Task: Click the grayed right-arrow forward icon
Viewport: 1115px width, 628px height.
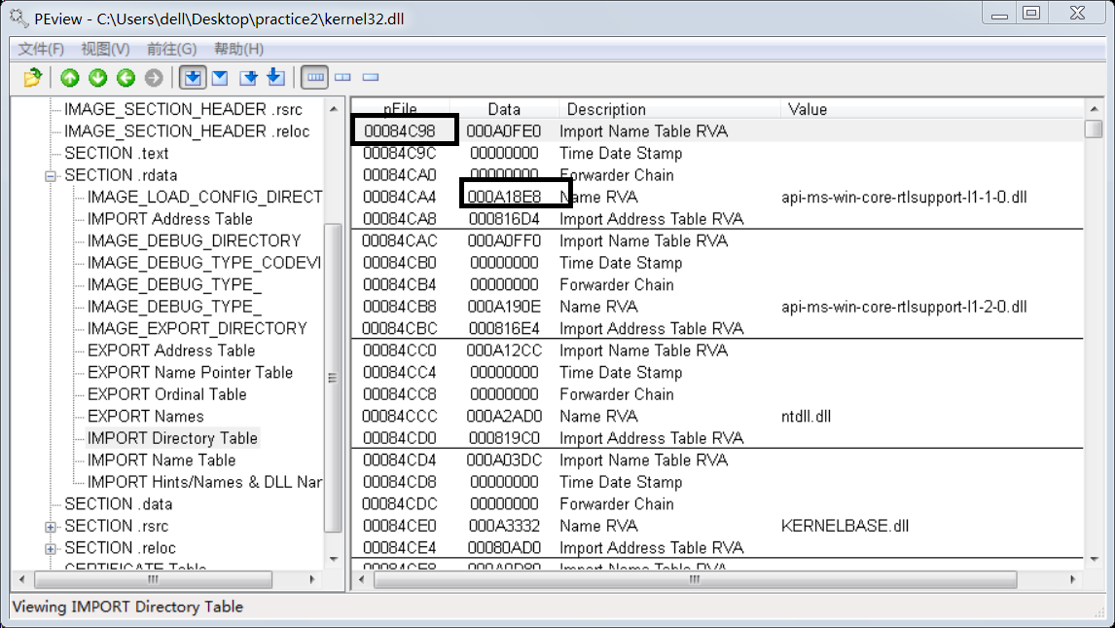Action: (153, 77)
